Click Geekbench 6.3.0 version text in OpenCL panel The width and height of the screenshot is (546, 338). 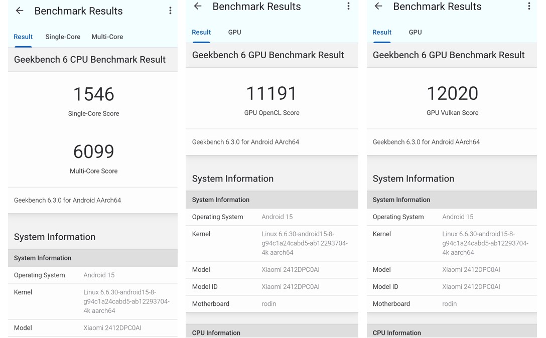click(x=245, y=142)
